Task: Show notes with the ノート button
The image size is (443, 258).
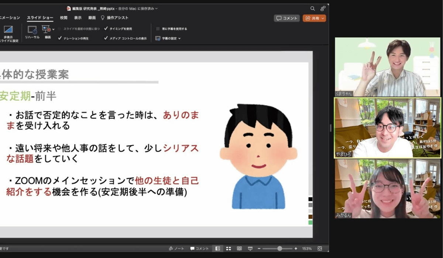Action: click(176, 248)
